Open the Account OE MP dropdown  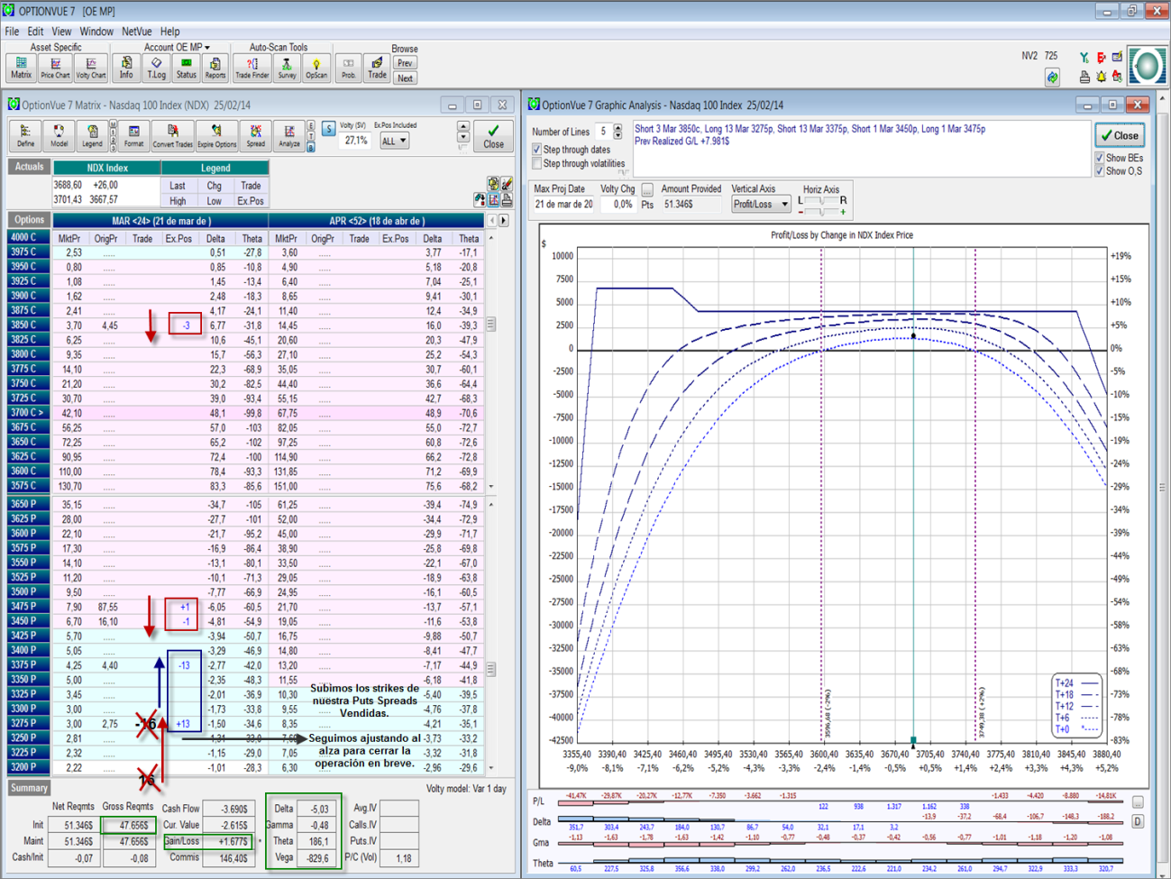tap(177, 47)
